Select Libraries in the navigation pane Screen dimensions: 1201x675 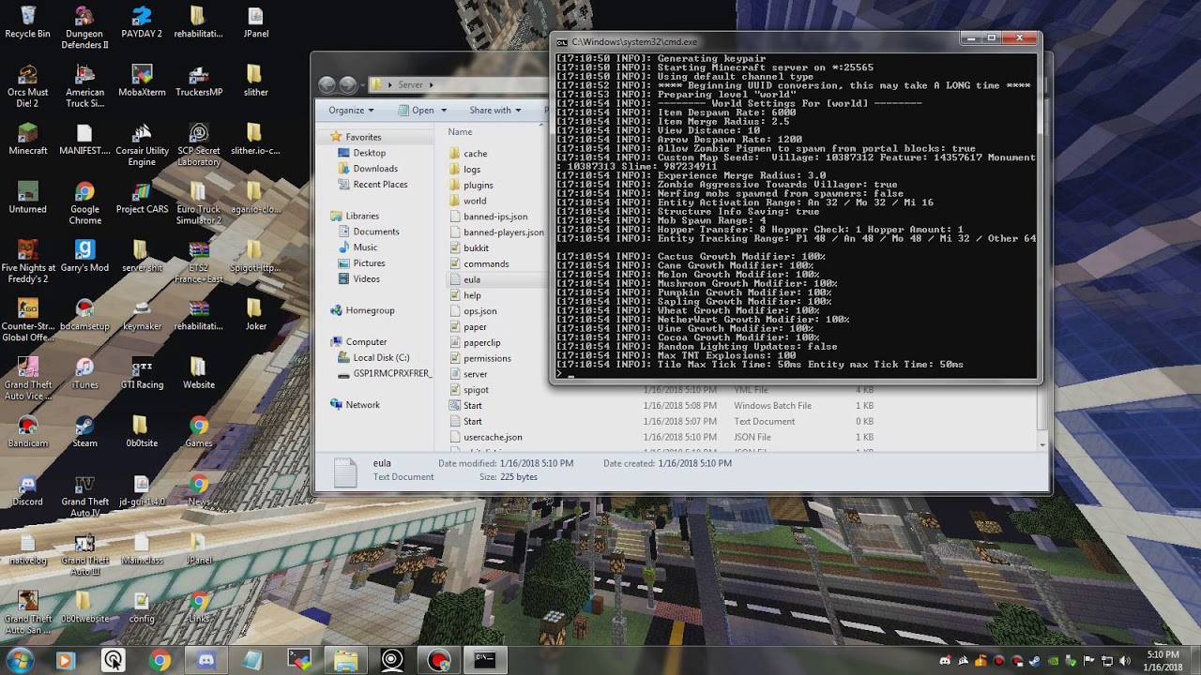point(362,216)
